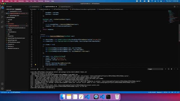Open the Trash in the dock
The height and width of the screenshot is (101, 180).
pyautogui.click(x=117, y=97)
